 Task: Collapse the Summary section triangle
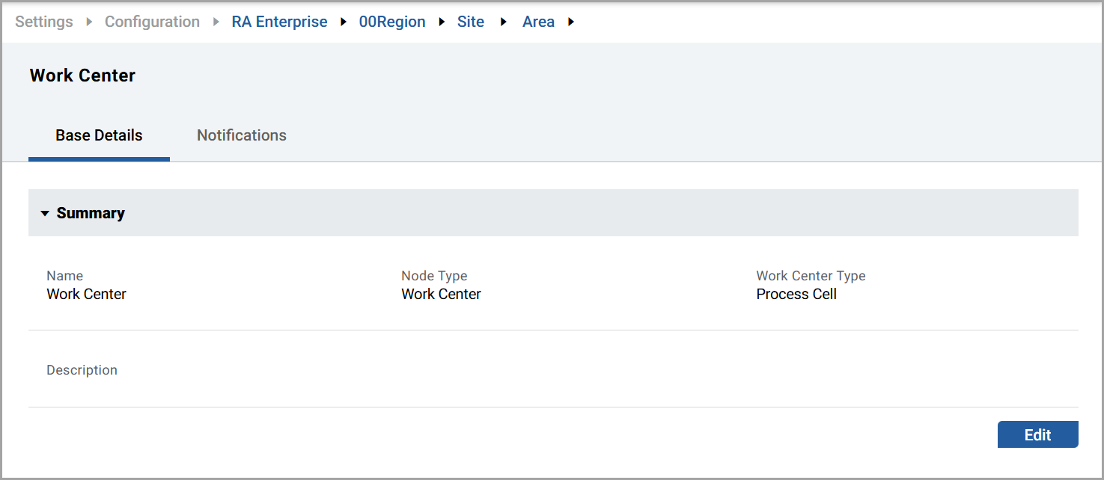pyautogui.click(x=45, y=214)
